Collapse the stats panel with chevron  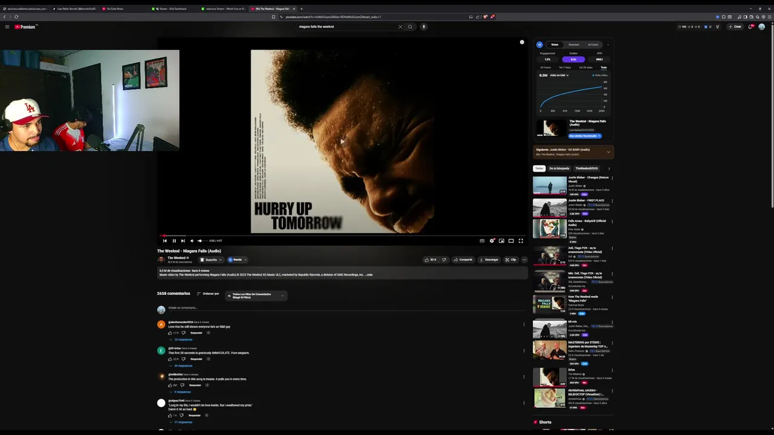click(x=608, y=45)
